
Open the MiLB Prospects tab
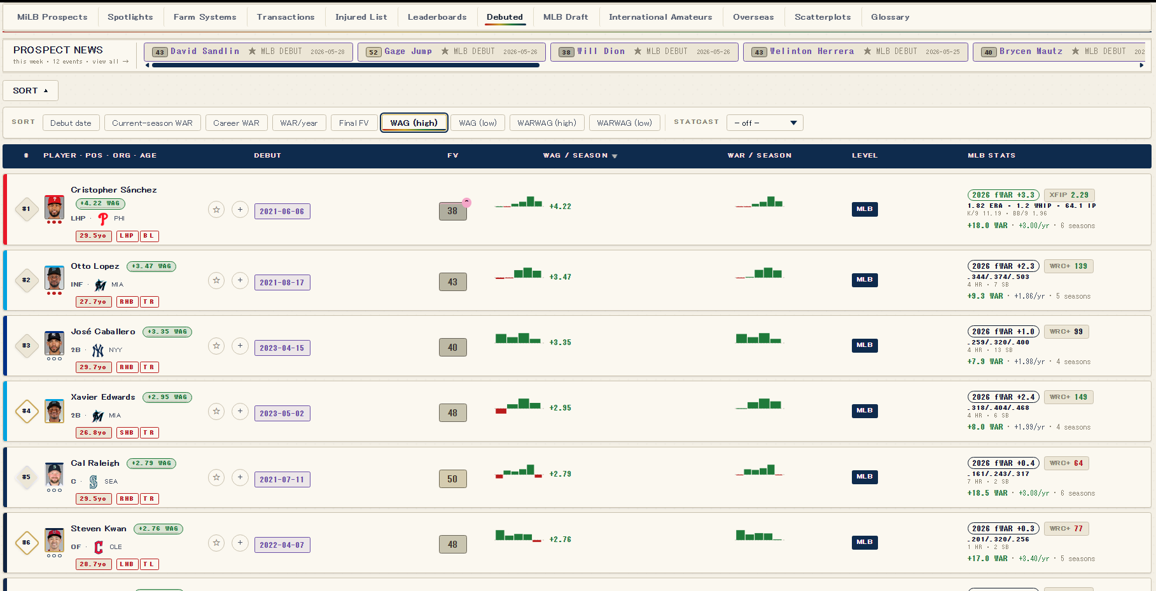[x=52, y=17]
